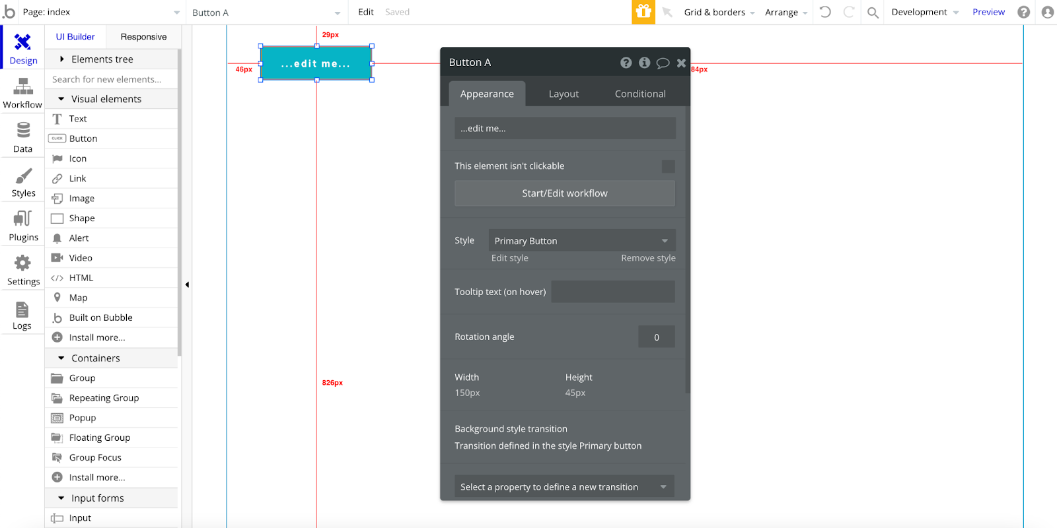Open Button A panel help icon

[626, 63]
